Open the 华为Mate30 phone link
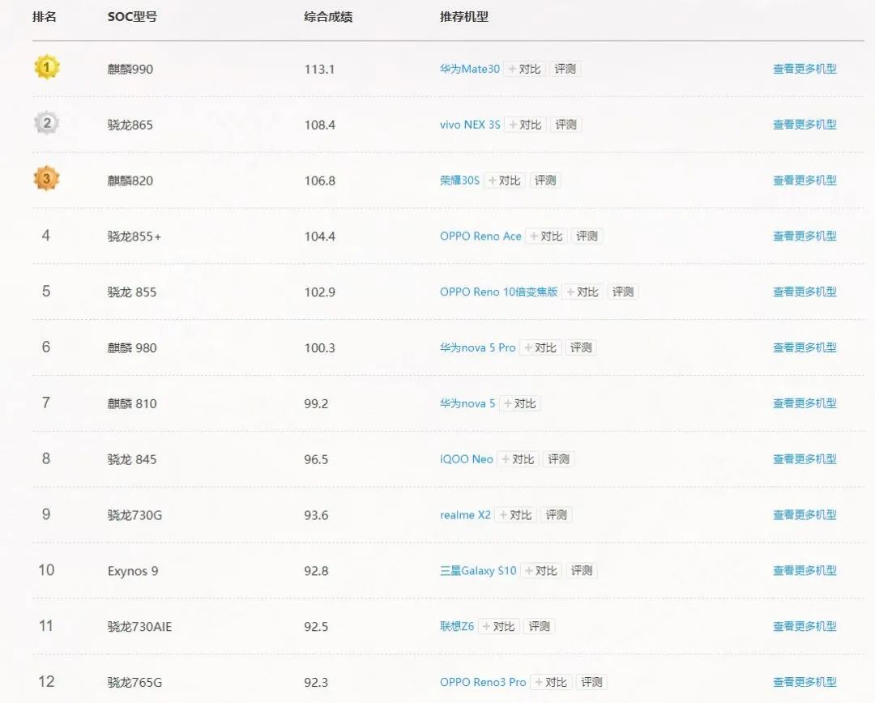The image size is (875, 703). [x=469, y=69]
